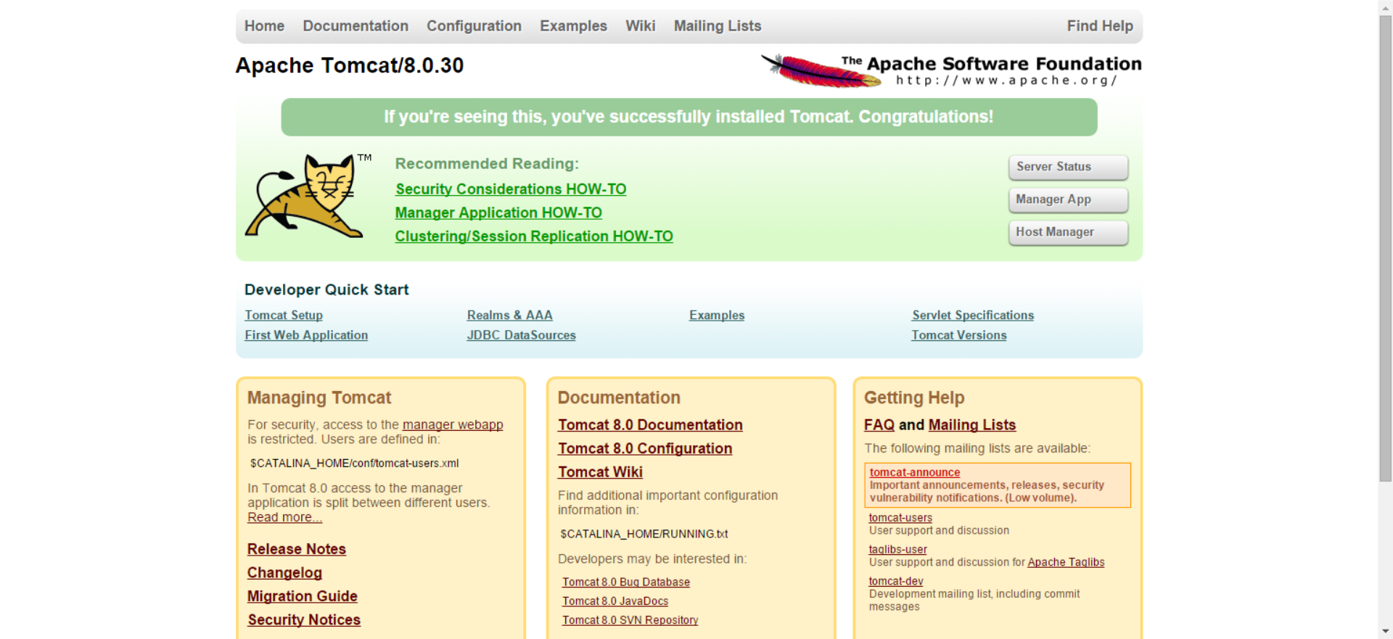View the Changelog link
This screenshot has height=639, width=1393.
284,573
